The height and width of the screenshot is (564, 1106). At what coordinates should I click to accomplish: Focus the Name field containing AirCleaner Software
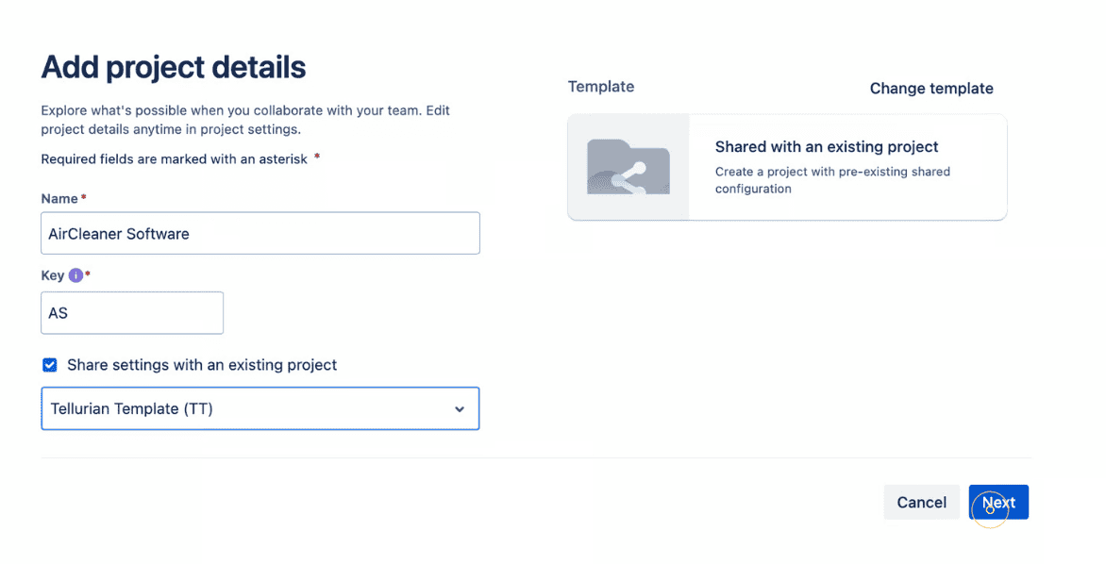260,233
